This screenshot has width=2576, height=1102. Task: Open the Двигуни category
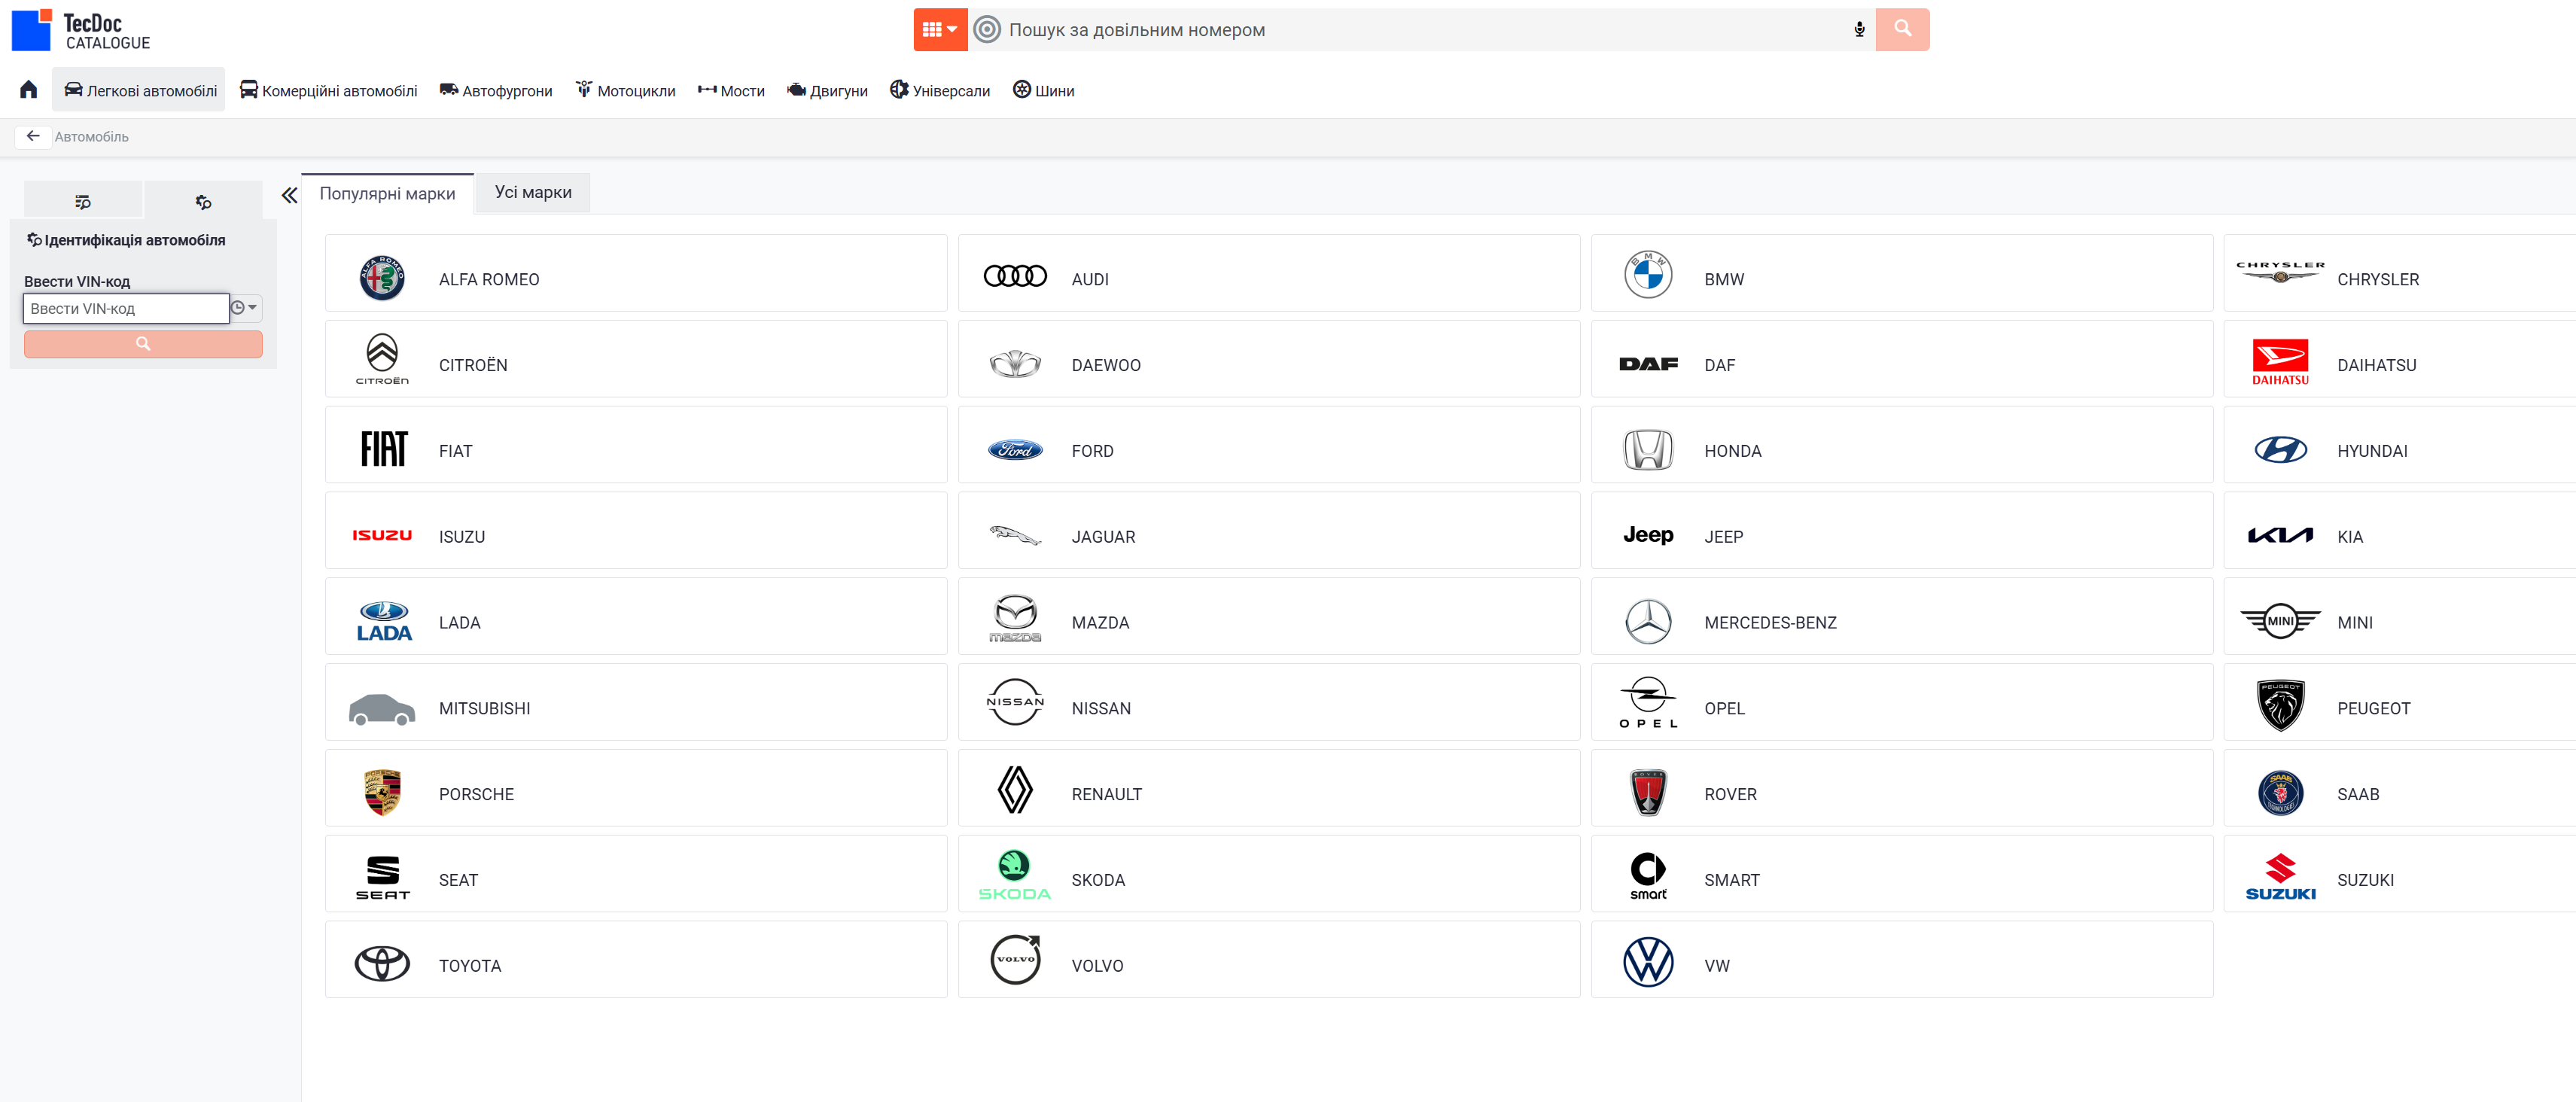827,90
